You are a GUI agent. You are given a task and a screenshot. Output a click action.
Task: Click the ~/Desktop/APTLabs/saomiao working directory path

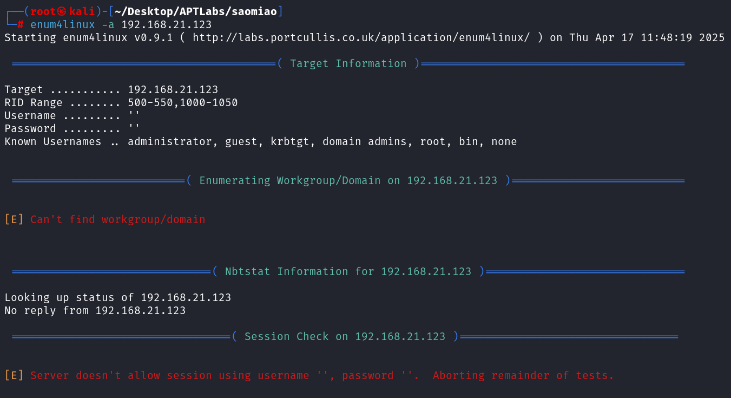coord(199,11)
